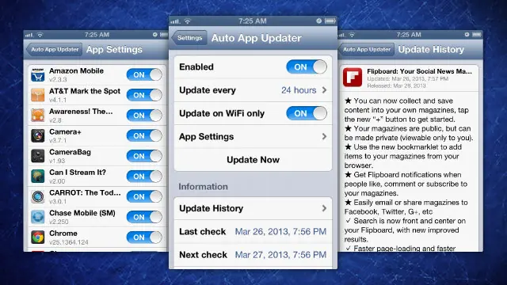Open Update every 24 hours chevron
Image resolution: width=507 pixels, height=285 pixels.
324,90
